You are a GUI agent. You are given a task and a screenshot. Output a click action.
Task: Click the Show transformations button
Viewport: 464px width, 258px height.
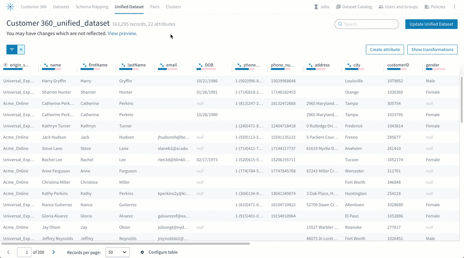[x=432, y=50]
